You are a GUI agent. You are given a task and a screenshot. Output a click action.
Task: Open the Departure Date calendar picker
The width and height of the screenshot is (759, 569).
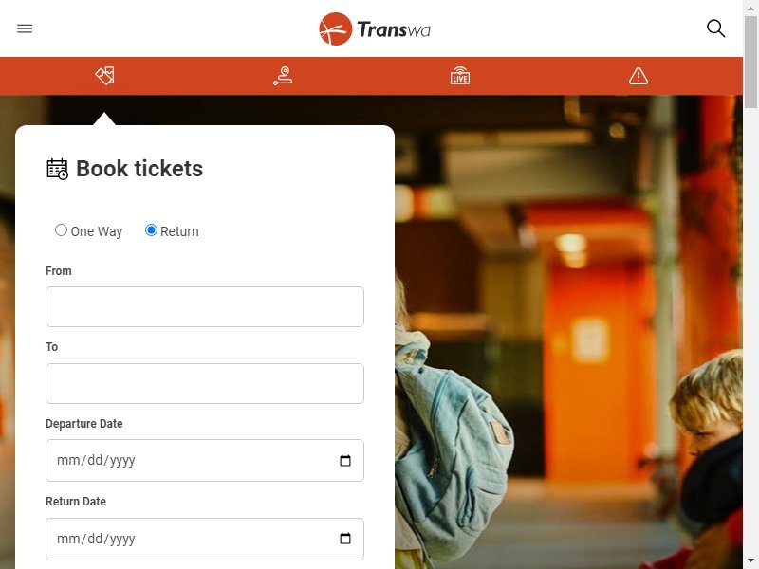[x=345, y=461]
